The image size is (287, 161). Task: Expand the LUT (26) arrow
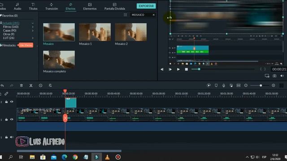click(x=33, y=38)
